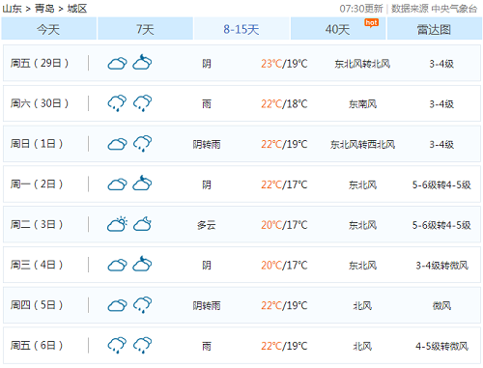Select the 周五（6日）date label
Screen dimensions: 483x368
click(x=37, y=346)
